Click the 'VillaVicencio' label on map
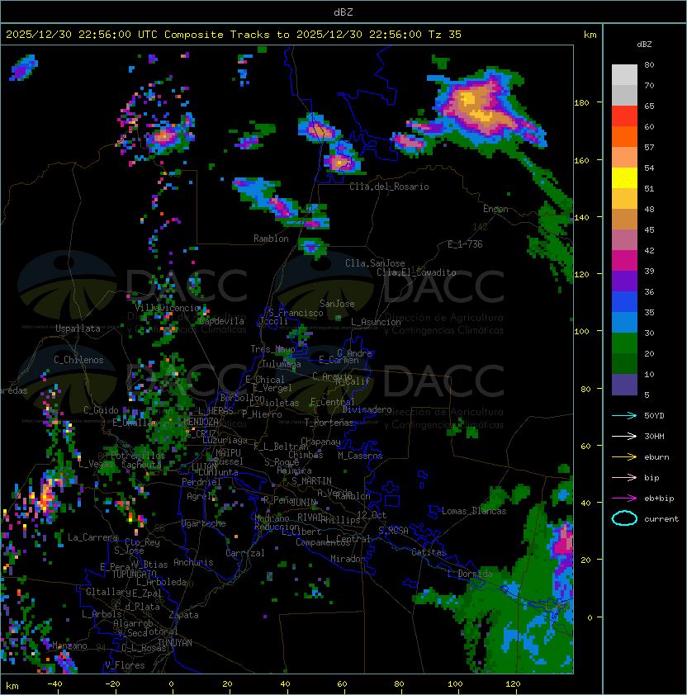687x695 pixels. [x=168, y=308]
